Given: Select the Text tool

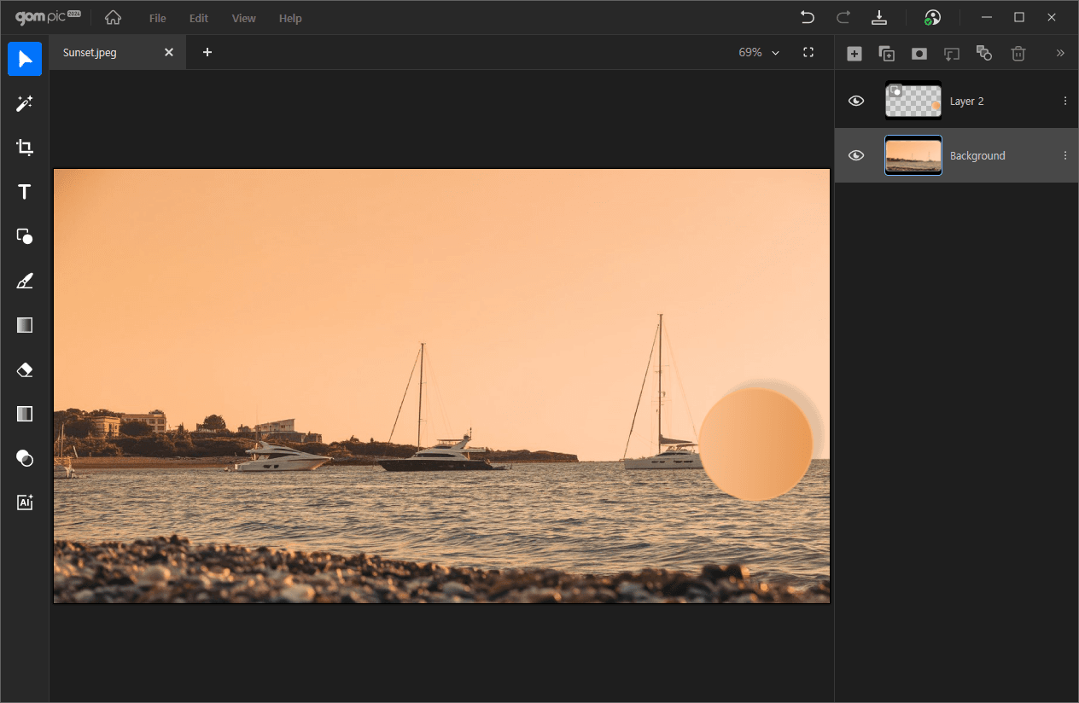Looking at the screenshot, I should point(25,192).
